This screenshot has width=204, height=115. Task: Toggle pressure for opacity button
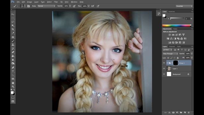pyautogui.click(x=74, y=6)
